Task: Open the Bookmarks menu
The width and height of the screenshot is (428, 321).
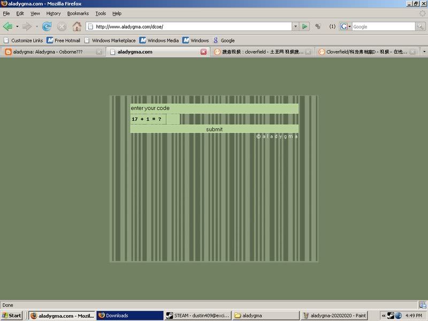Action: coord(78,13)
